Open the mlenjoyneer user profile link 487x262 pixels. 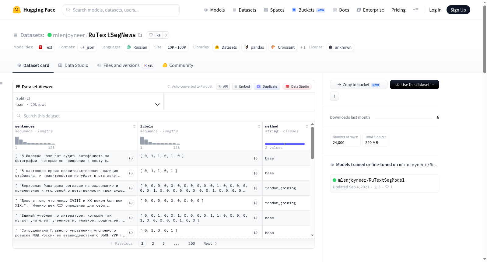coord(69,35)
